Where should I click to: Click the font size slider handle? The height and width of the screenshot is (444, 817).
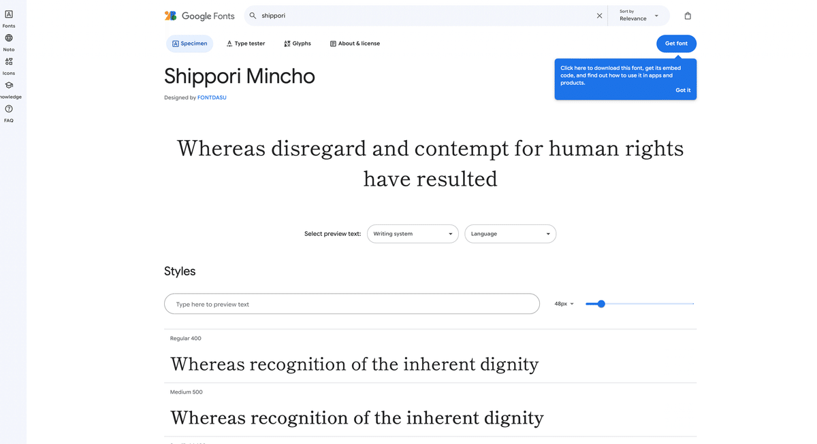point(601,304)
